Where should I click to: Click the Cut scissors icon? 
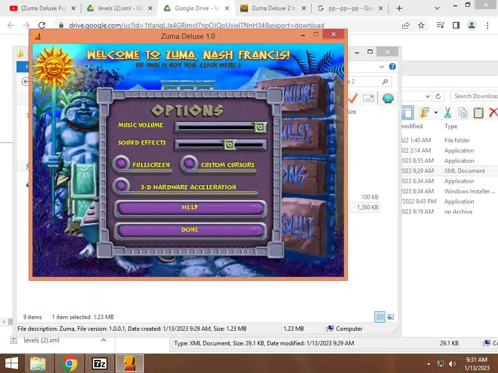(447, 113)
